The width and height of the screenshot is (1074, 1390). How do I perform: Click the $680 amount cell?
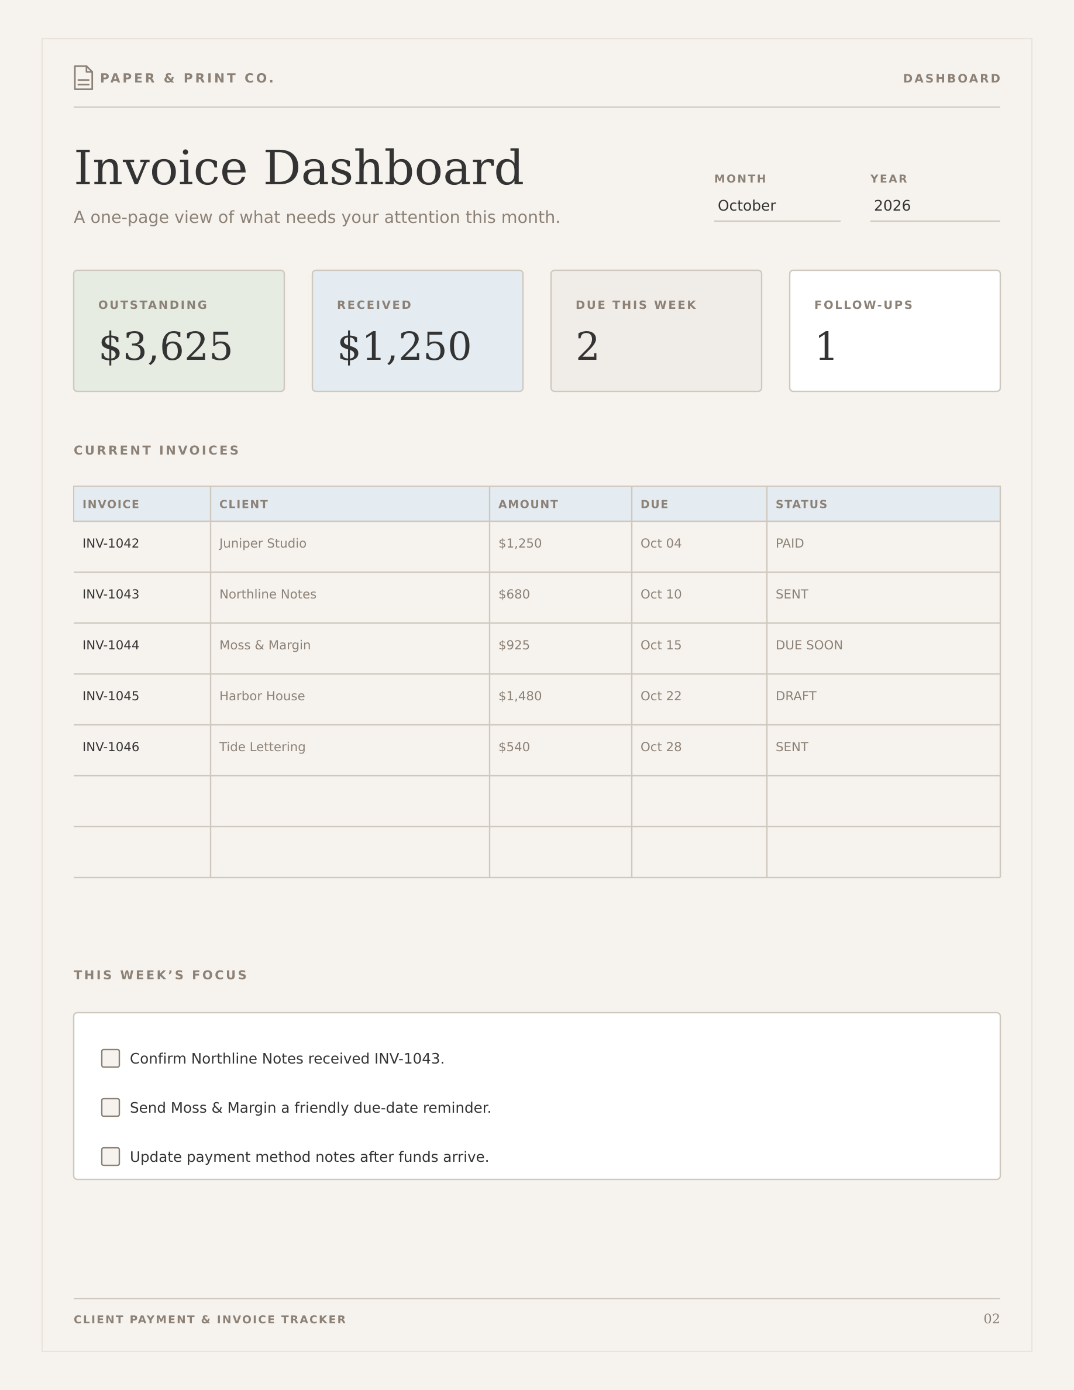click(x=560, y=598)
